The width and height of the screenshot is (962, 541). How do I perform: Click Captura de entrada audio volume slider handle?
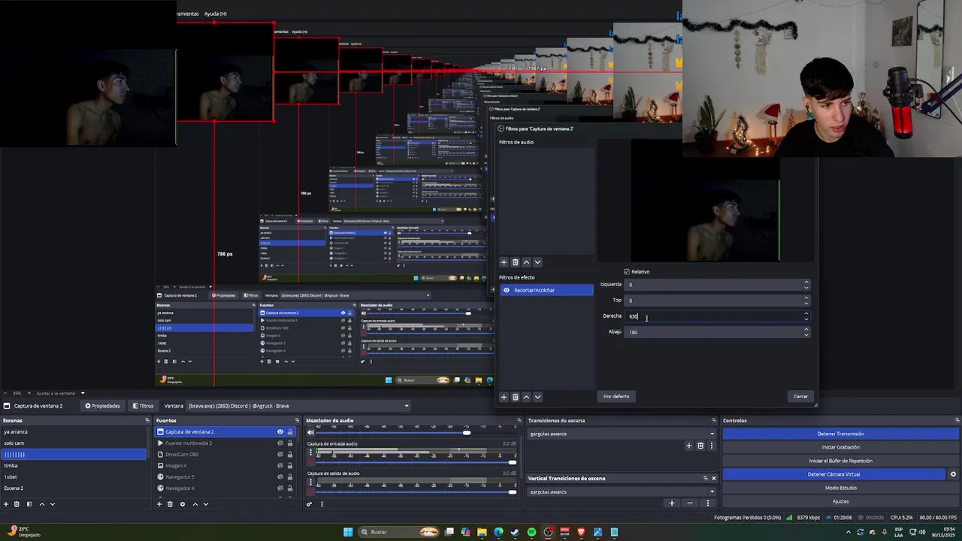513,462
